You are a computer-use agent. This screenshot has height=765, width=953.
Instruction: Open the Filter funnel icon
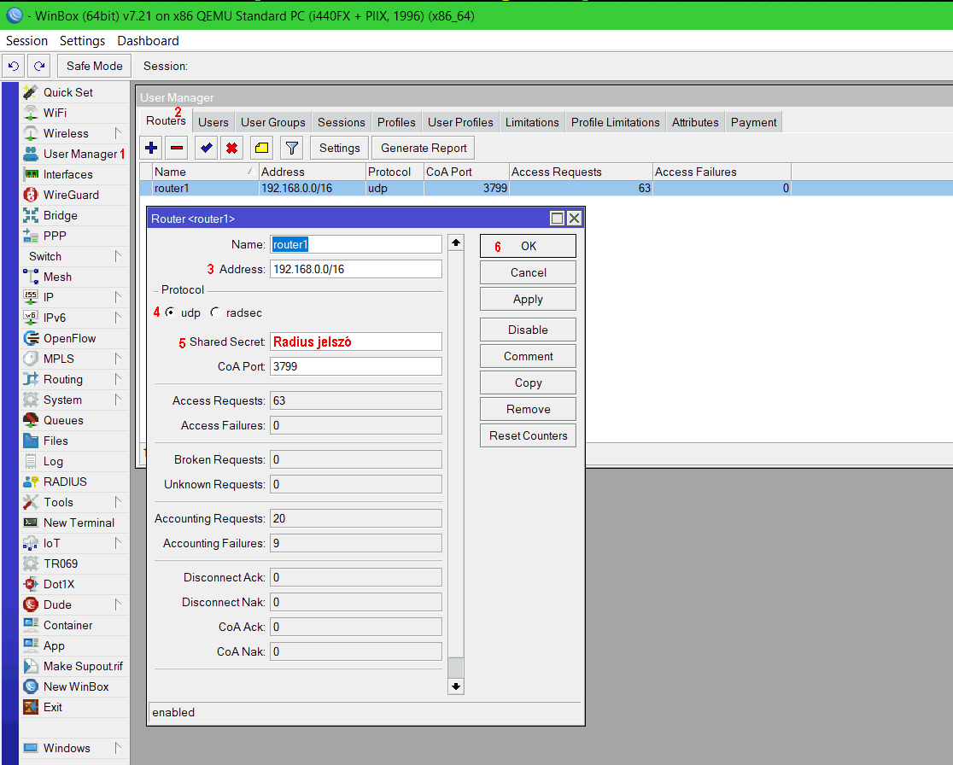[x=291, y=148]
